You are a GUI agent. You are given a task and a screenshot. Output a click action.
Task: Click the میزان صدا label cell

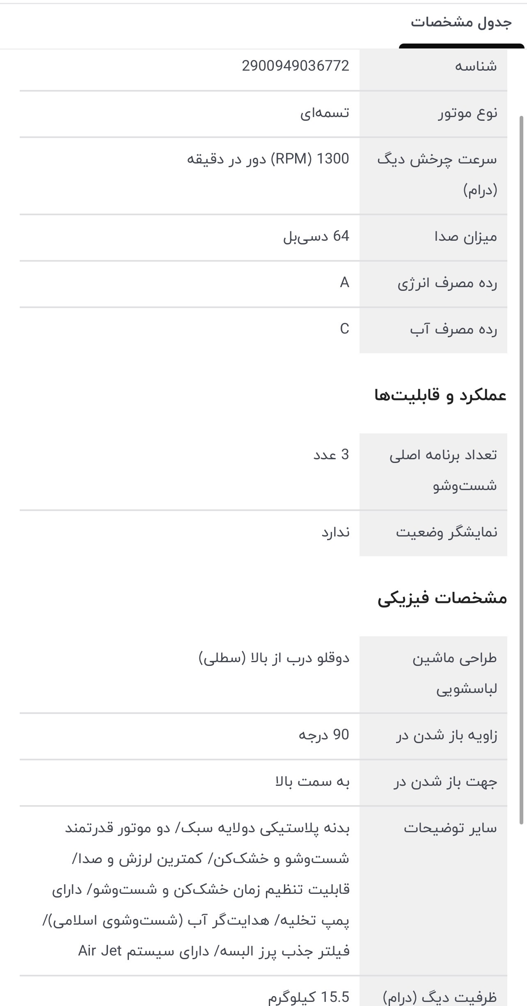point(465,237)
